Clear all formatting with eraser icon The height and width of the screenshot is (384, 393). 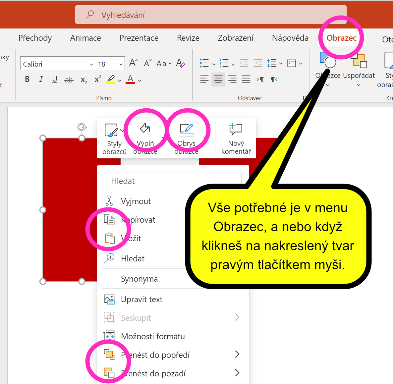181,63
